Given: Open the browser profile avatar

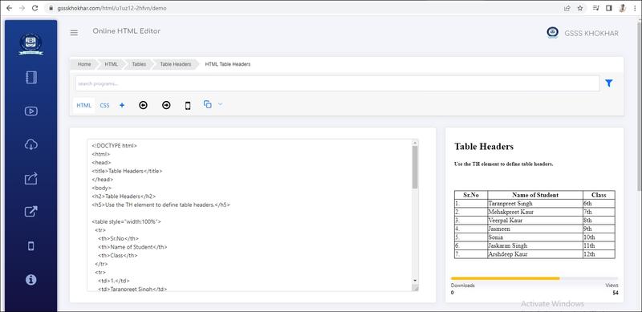Looking at the screenshot, I should [622, 8].
